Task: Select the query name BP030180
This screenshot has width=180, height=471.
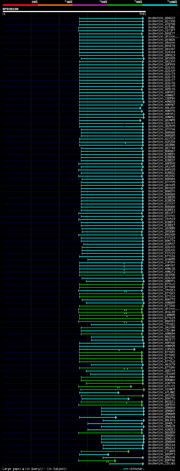Action: 11,9
